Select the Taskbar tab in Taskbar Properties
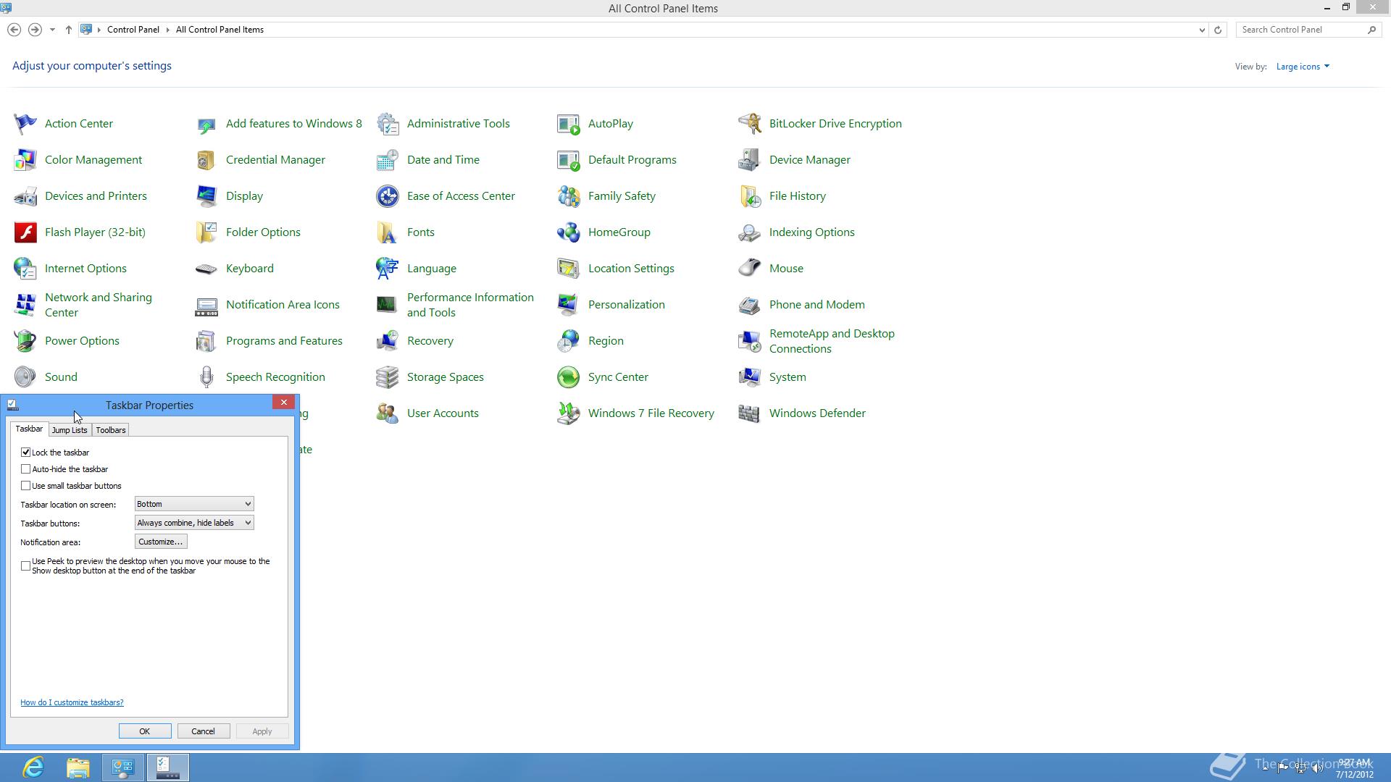This screenshot has height=782, width=1391. click(30, 429)
